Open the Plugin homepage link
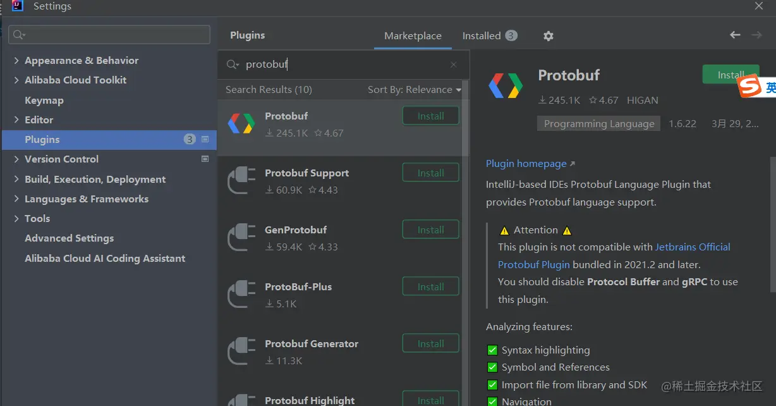The width and height of the screenshot is (776, 406). (x=530, y=164)
